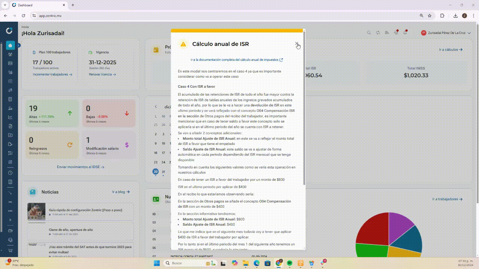Click the browser back arrow
Viewport: 479px width, 269px height.
click(6, 16)
